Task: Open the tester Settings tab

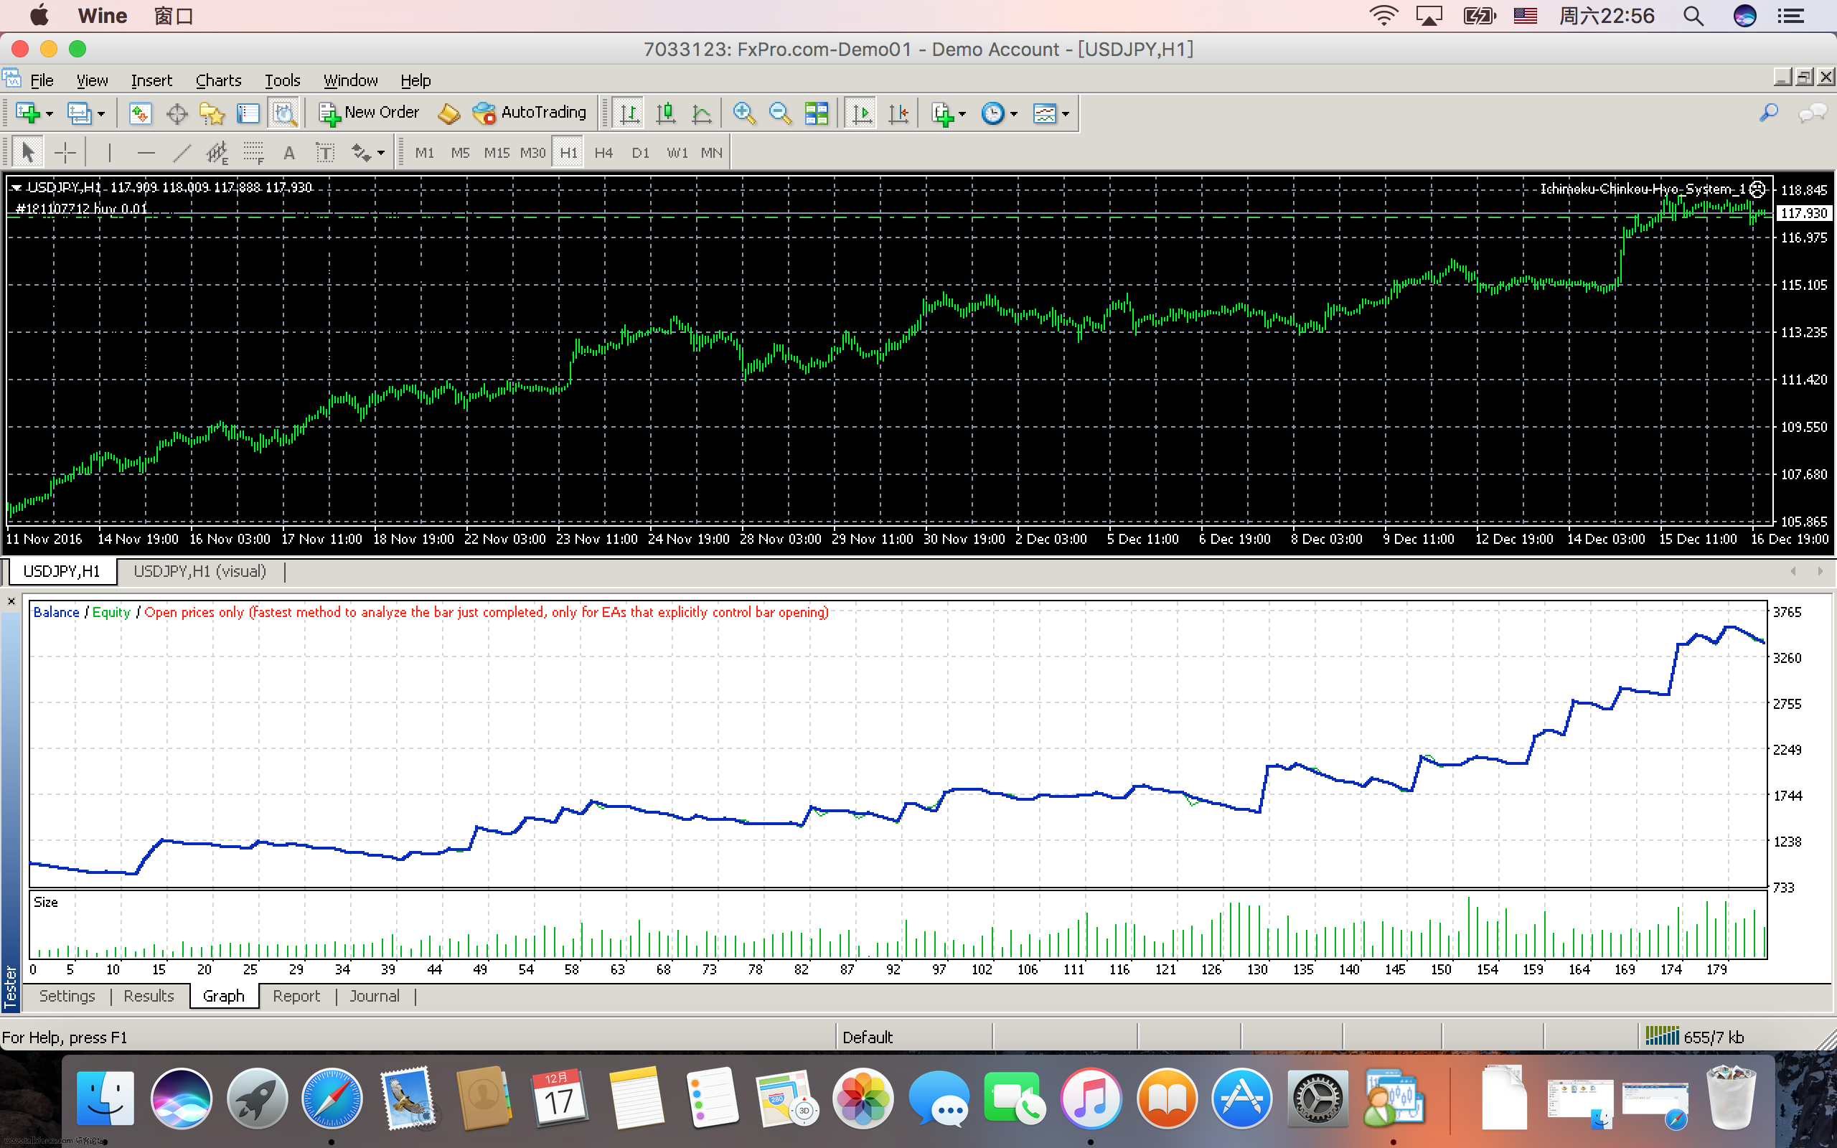Action: pyautogui.click(x=67, y=995)
